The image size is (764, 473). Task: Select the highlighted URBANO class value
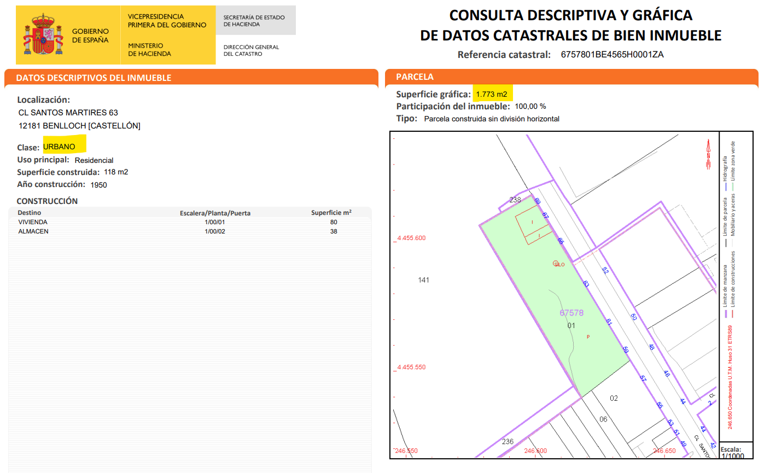tap(60, 147)
